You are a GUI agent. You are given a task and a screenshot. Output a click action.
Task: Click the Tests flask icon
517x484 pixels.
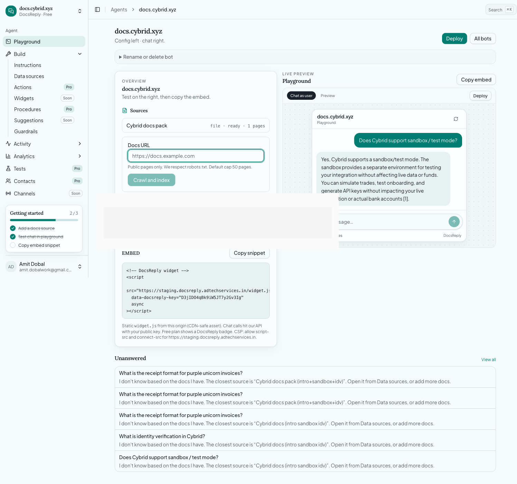click(x=8, y=168)
